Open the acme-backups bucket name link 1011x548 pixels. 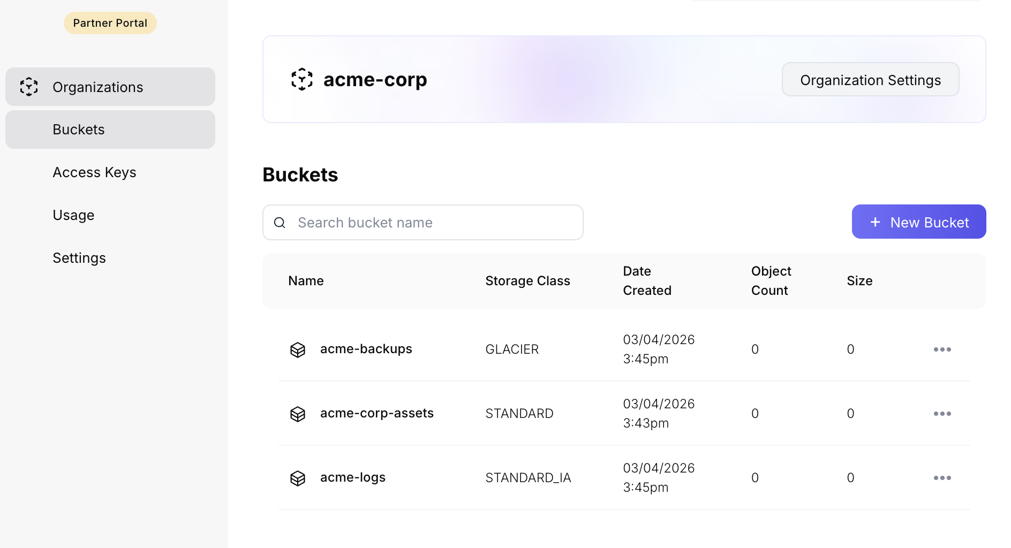(x=366, y=349)
